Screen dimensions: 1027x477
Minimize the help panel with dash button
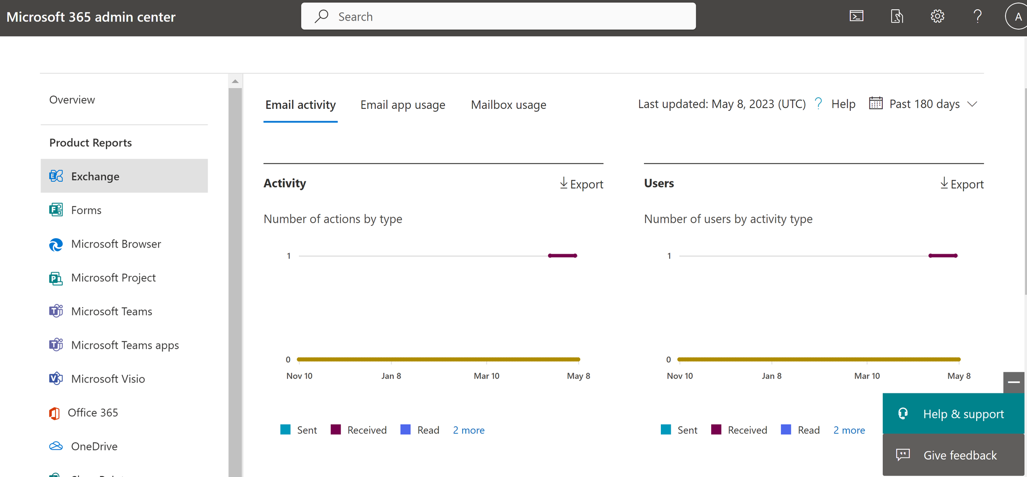coord(1014,382)
